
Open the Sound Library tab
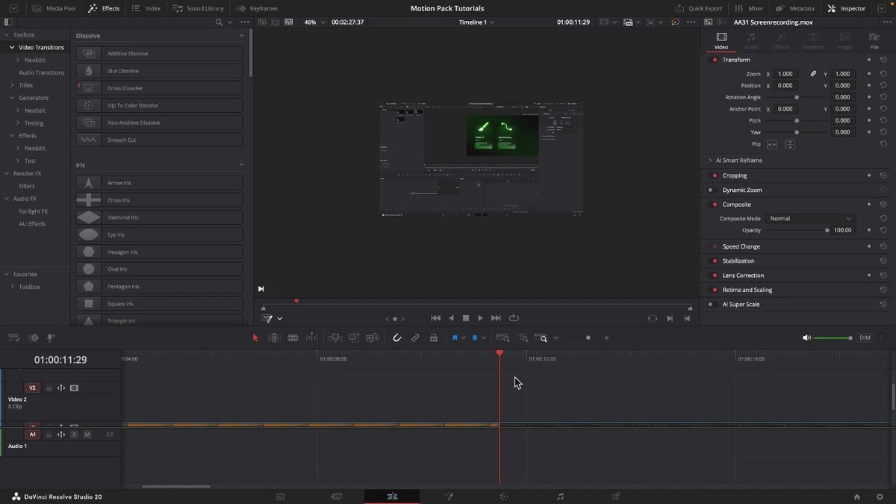198,8
